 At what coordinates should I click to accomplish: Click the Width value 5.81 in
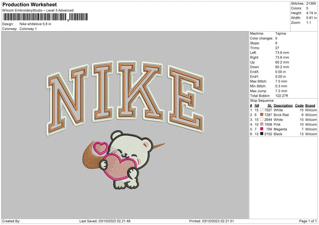311,18
